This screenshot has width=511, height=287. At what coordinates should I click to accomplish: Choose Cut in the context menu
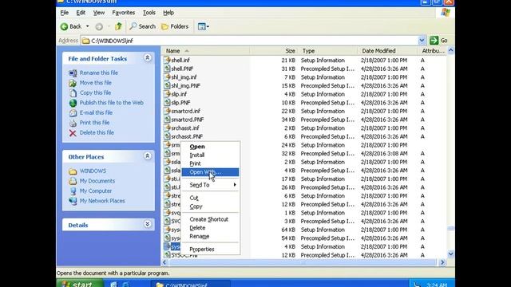(x=210, y=198)
